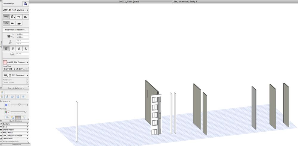Click the first Trace & Reference tool icon

coord(2,96)
